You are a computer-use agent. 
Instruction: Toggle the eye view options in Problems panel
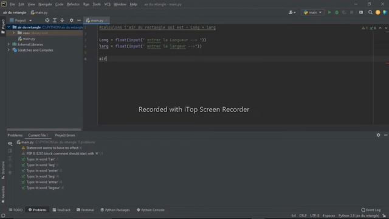pyautogui.click(x=10, y=144)
